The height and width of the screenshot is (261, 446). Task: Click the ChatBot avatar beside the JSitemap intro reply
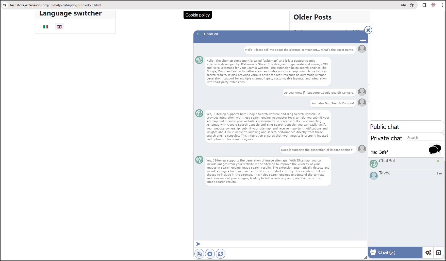[x=199, y=60]
